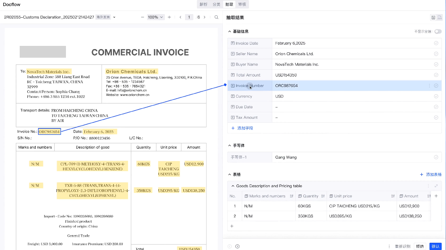Mark Invoice Date field as verified

click(436, 43)
